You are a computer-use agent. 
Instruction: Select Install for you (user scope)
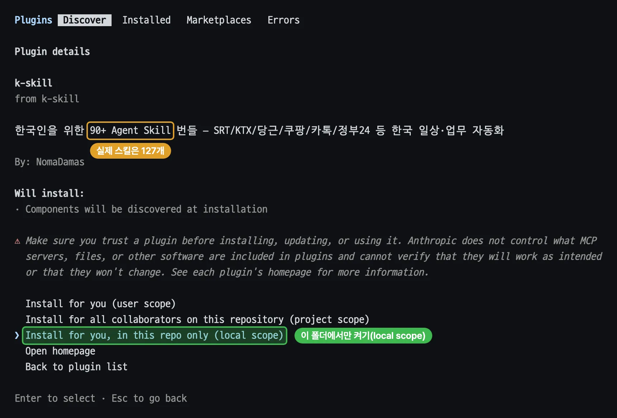[x=100, y=304]
